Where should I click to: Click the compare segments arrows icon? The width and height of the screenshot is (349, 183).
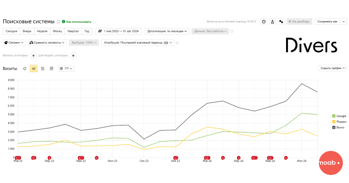(281, 21)
